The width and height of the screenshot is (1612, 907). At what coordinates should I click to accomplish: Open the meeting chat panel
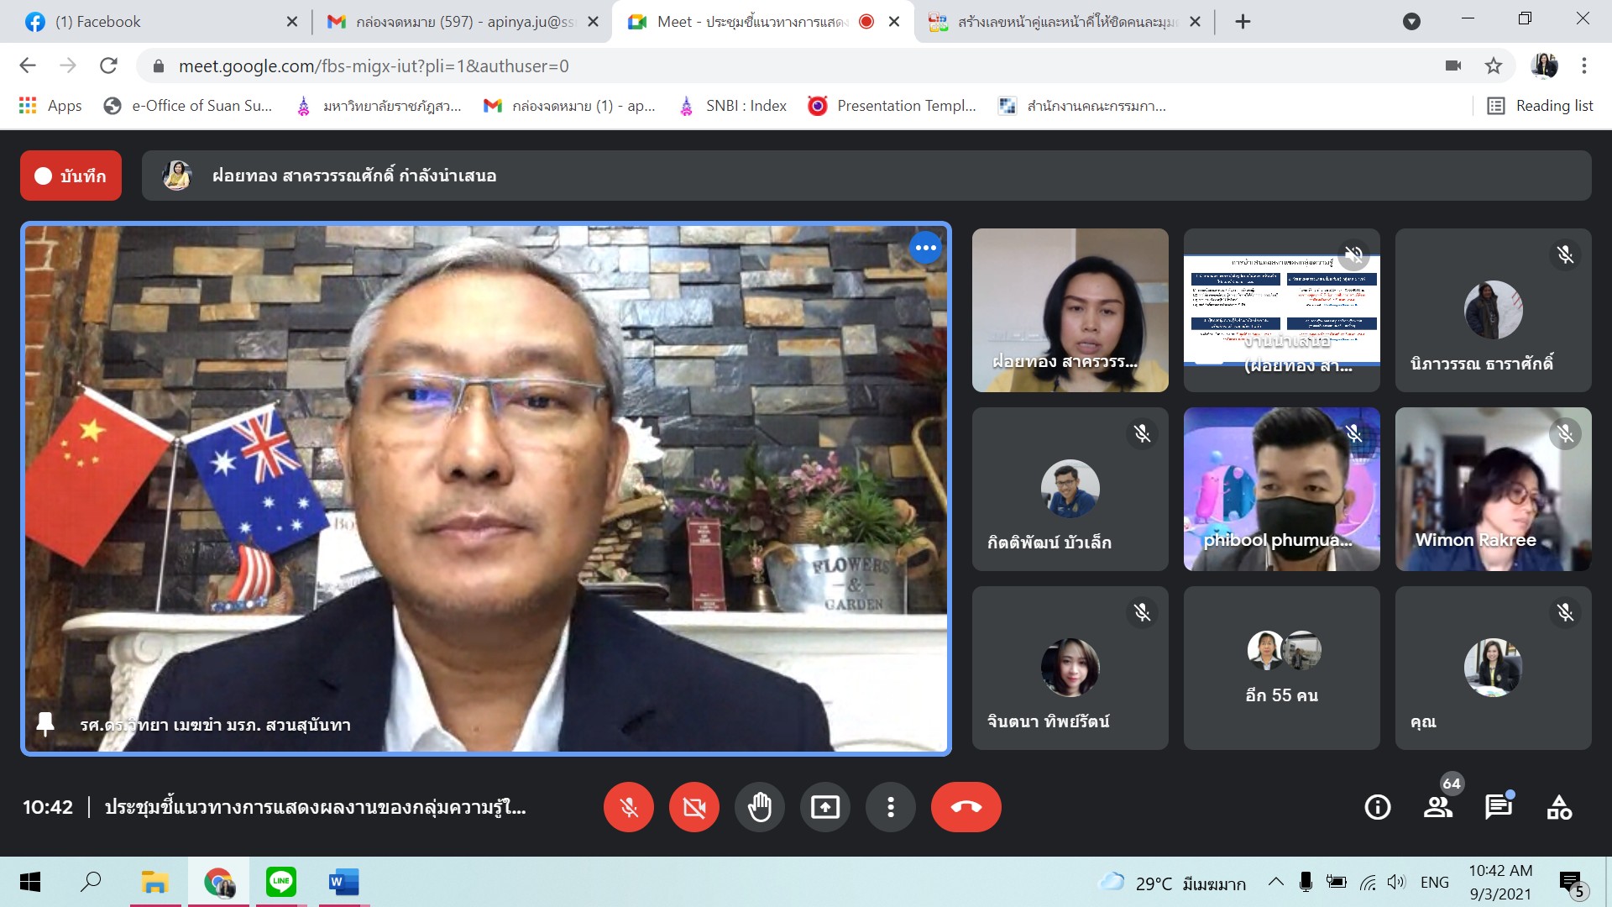pos(1498,807)
